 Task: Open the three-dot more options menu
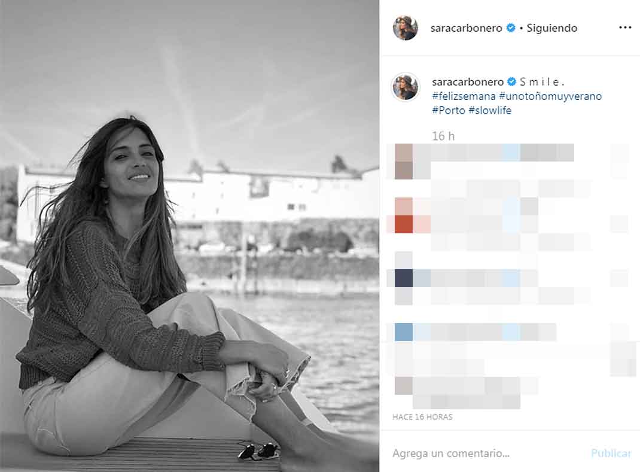point(625,28)
